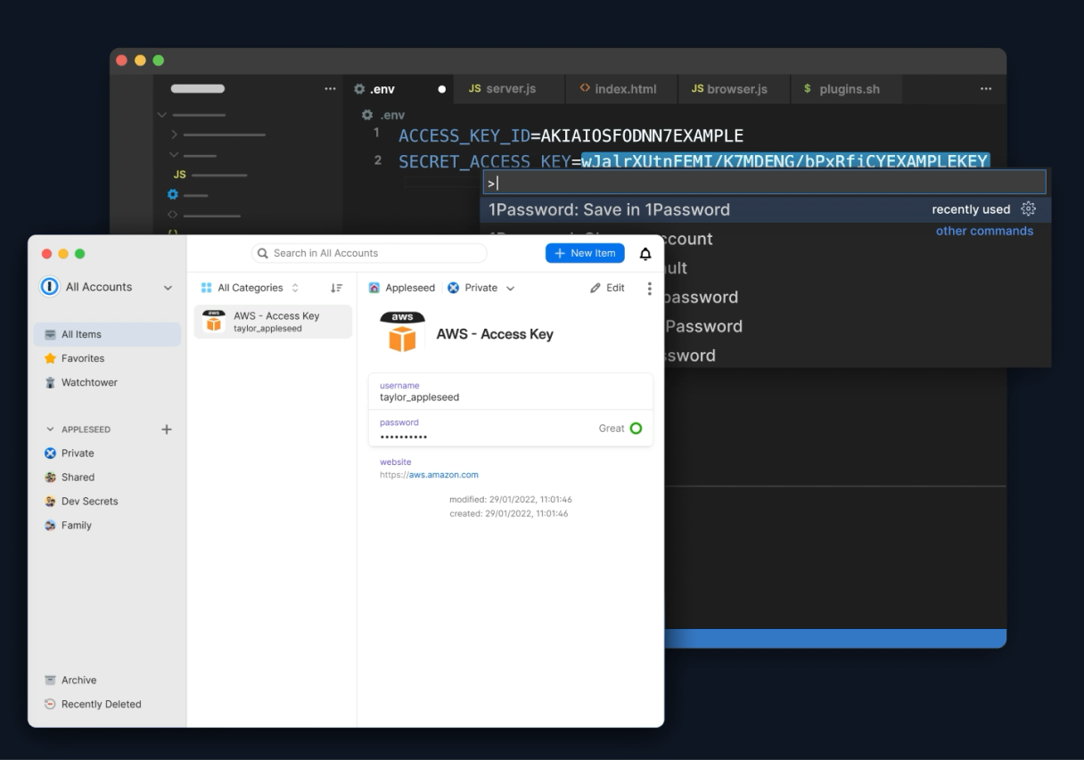Screen dimensions: 1084x760
Task: Click the New Item button
Action: pyautogui.click(x=585, y=253)
